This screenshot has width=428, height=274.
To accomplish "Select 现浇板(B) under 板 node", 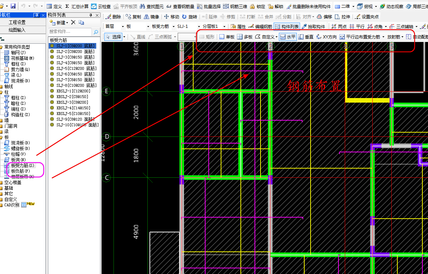I will [20, 143].
